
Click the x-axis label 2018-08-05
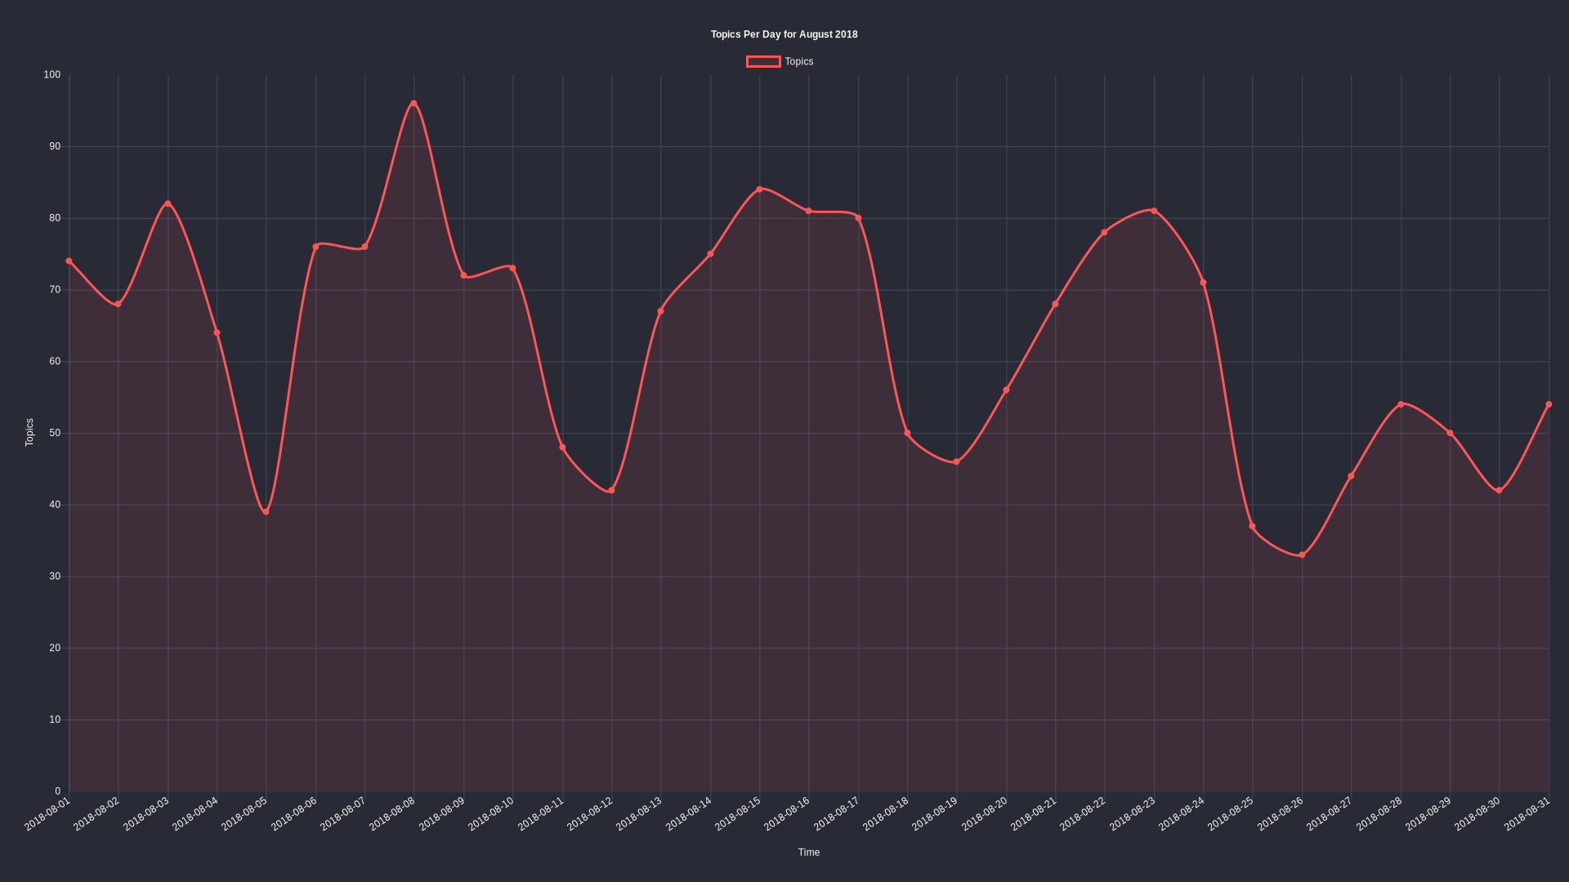[x=244, y=814]
